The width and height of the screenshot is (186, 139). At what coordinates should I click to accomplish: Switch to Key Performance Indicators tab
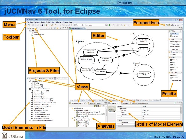138,103
